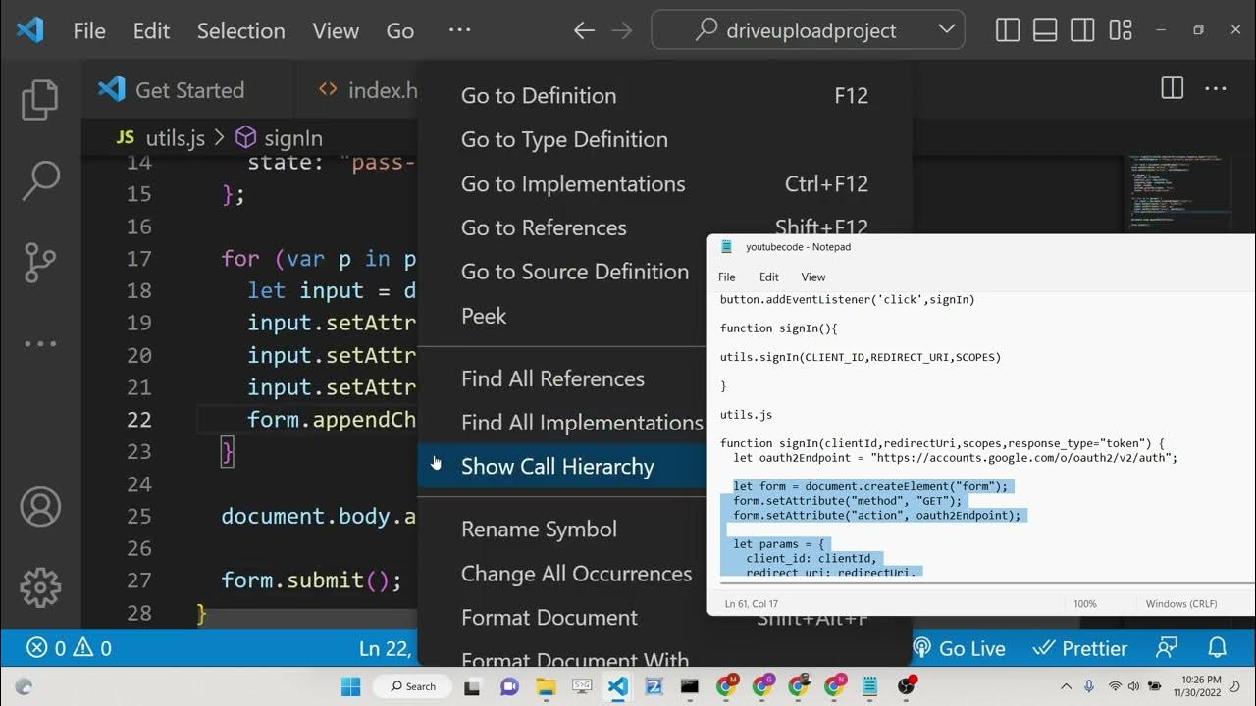1256x706 pixels.
Task: Click the Prettier status bar button
Action: [x=1080, y=648]
